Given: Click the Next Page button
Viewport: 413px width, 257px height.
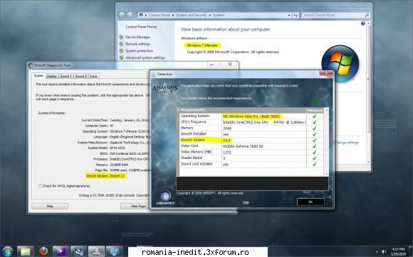Looking at the screenshot, I should [x=135, y=206].
